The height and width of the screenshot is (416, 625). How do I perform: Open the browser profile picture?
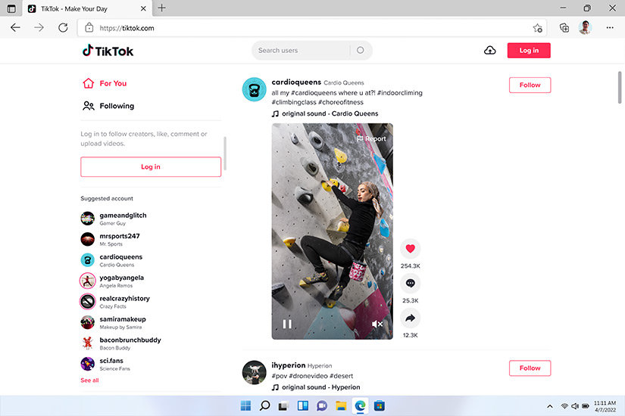point(585,27)
